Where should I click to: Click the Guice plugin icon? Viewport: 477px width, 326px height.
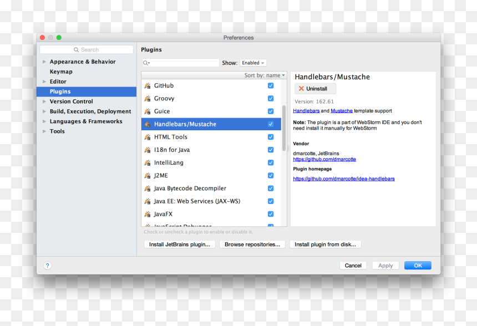click(148, 111)
